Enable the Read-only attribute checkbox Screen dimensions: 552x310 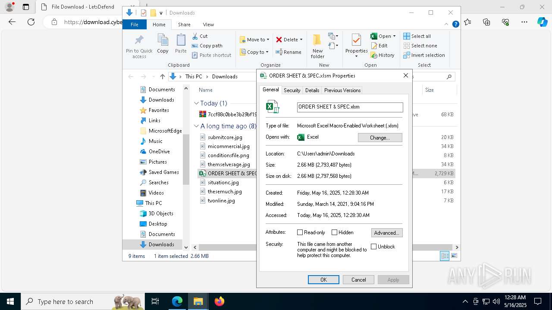tap(300, 232)
